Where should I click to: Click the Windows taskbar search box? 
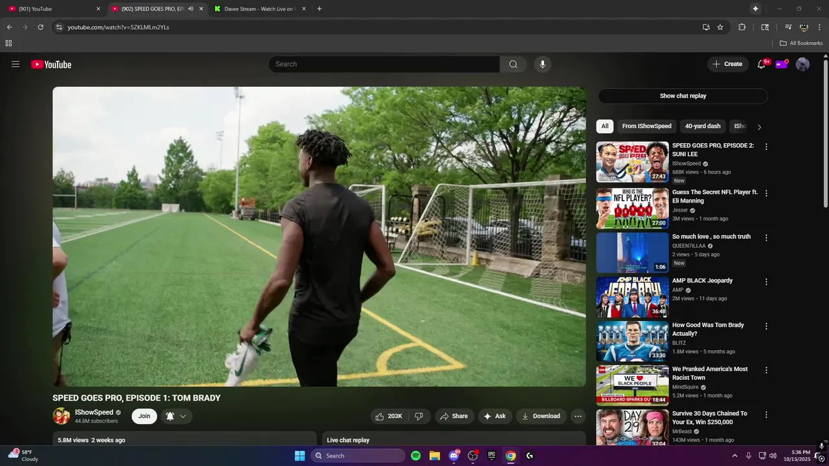358,456
